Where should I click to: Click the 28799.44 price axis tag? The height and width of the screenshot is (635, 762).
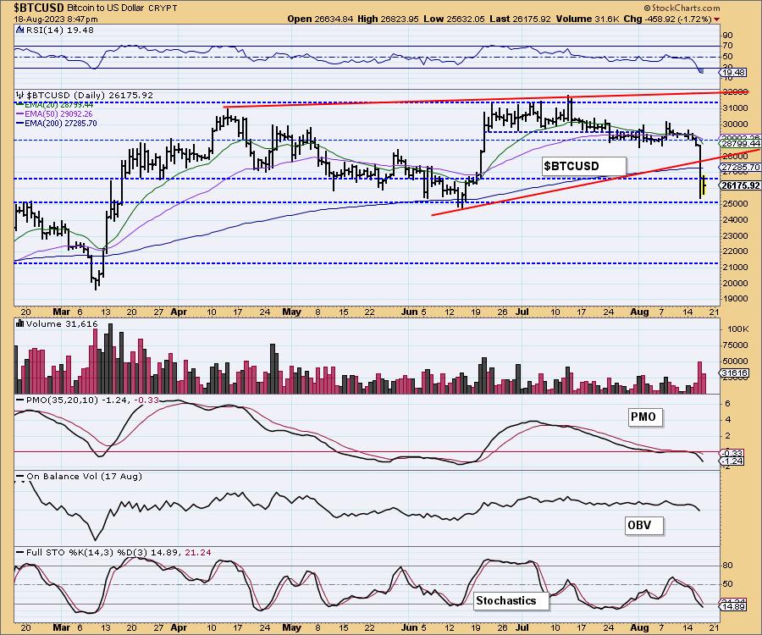[741, 144]
